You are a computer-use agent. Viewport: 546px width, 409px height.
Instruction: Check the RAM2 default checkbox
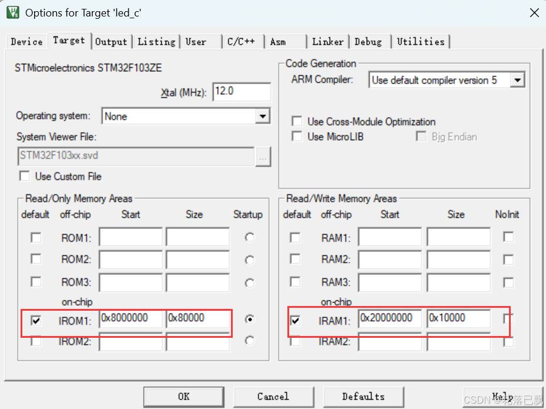295,259
